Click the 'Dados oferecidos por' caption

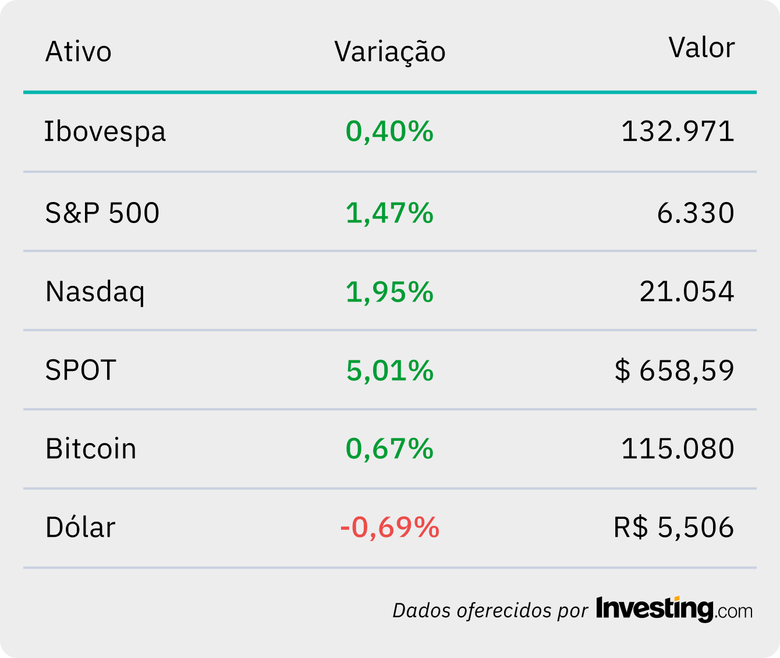click(x=490, y=610)
